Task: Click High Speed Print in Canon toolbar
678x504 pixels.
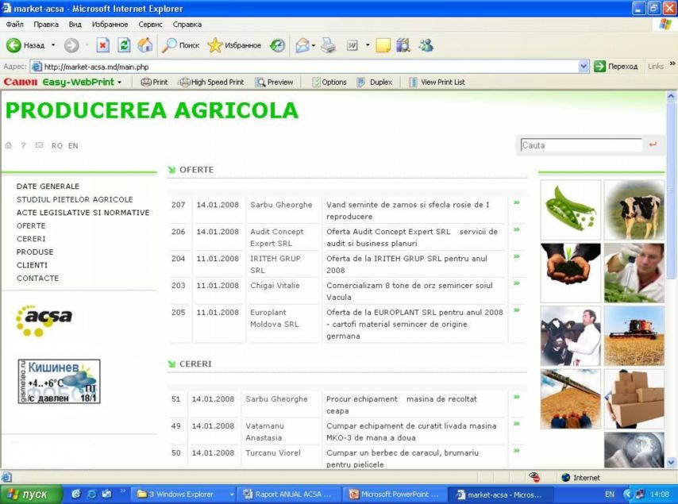Action: pyautogui.click(x=211, y=82)
